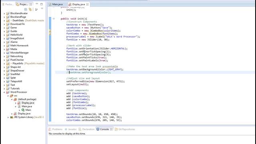Select the Console view tab
This screenshot has height=144, width=256.
[103, 129]
